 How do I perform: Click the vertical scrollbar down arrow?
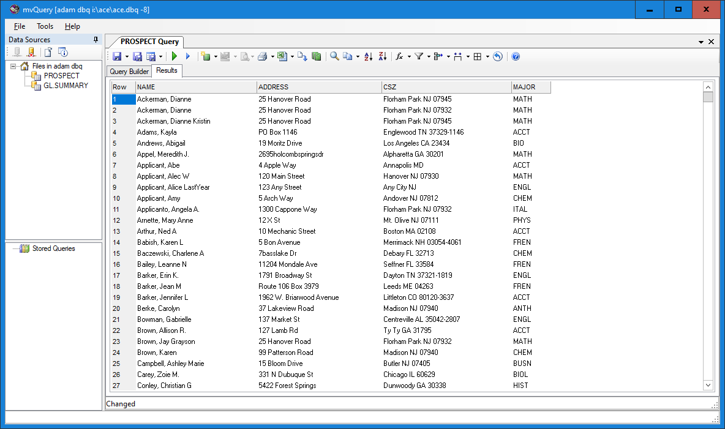pos(708,385)
